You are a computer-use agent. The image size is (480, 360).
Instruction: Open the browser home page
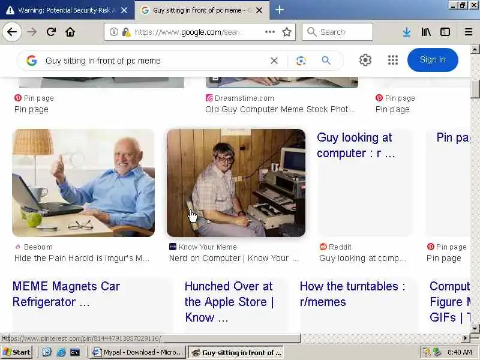coord(70,32)
